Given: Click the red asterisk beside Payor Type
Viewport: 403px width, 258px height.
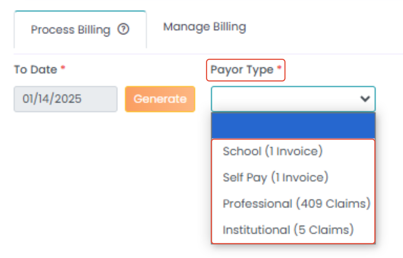Looking at the screenshot, I should (x=279, y=67).
